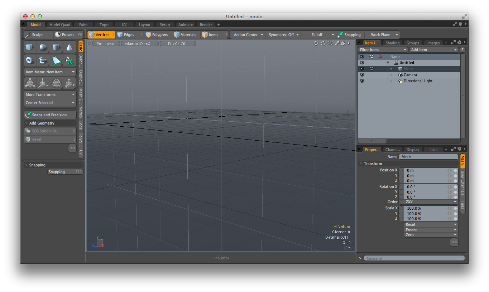Select the Text tool icon
Viewport: 489px width, 292px height.
click(x=69, y=60)
